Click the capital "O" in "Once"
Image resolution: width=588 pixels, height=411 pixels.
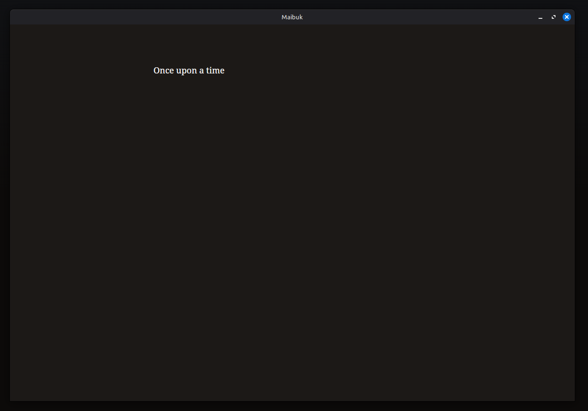157,71
